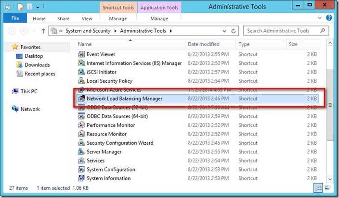The width and height of the screenshot is (339, 198).
Task: Launch Performance Monitor shortcut icon
Action: point(81,125)
